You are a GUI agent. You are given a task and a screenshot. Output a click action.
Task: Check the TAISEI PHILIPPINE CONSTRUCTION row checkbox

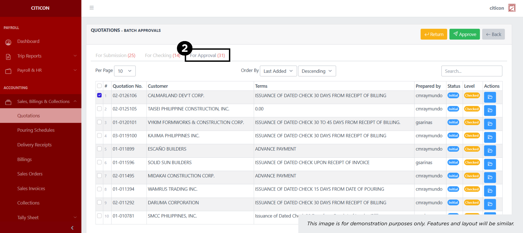tap(100, 109)
